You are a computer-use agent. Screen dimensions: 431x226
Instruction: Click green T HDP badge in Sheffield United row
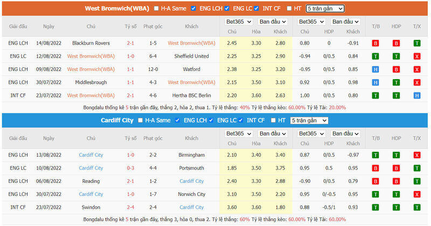396,56
